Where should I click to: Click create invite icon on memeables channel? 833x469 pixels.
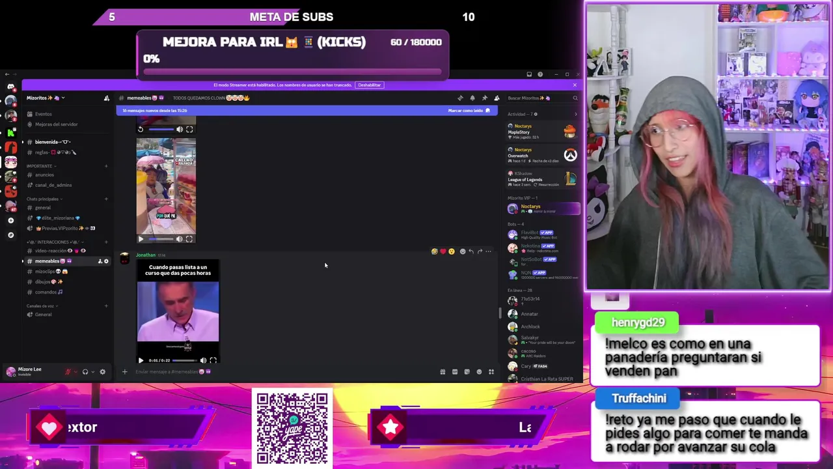pyautogui.click(x=100, y=261)
